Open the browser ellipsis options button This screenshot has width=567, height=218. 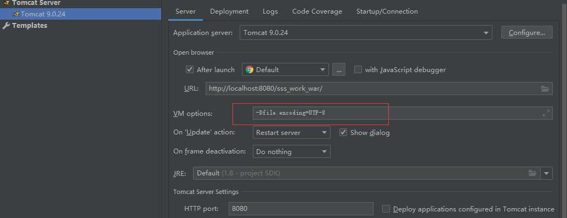click(x=339, y=69)
